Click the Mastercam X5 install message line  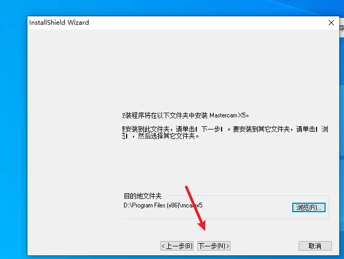pyautogui.click(x=186, y=115)
